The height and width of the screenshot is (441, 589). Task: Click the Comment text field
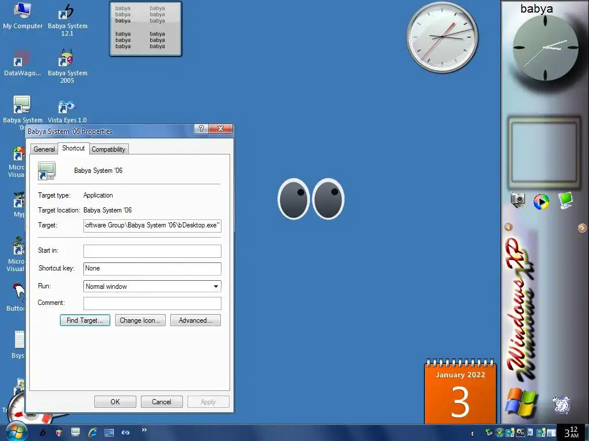(x=152, y=303)
